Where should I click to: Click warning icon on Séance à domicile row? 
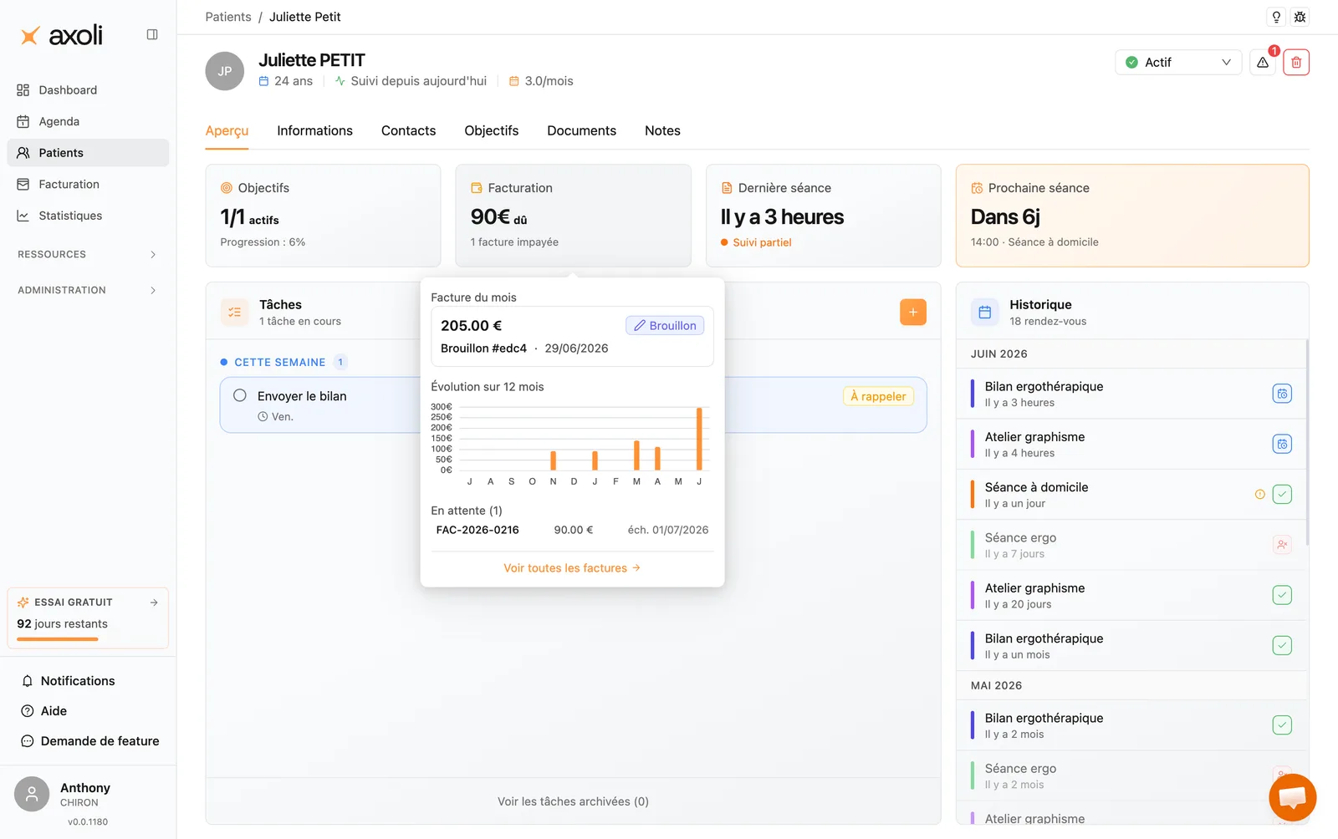click(1260, 495)
